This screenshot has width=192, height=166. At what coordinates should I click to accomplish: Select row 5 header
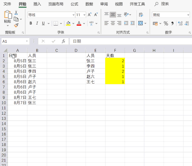click(4, 77)
